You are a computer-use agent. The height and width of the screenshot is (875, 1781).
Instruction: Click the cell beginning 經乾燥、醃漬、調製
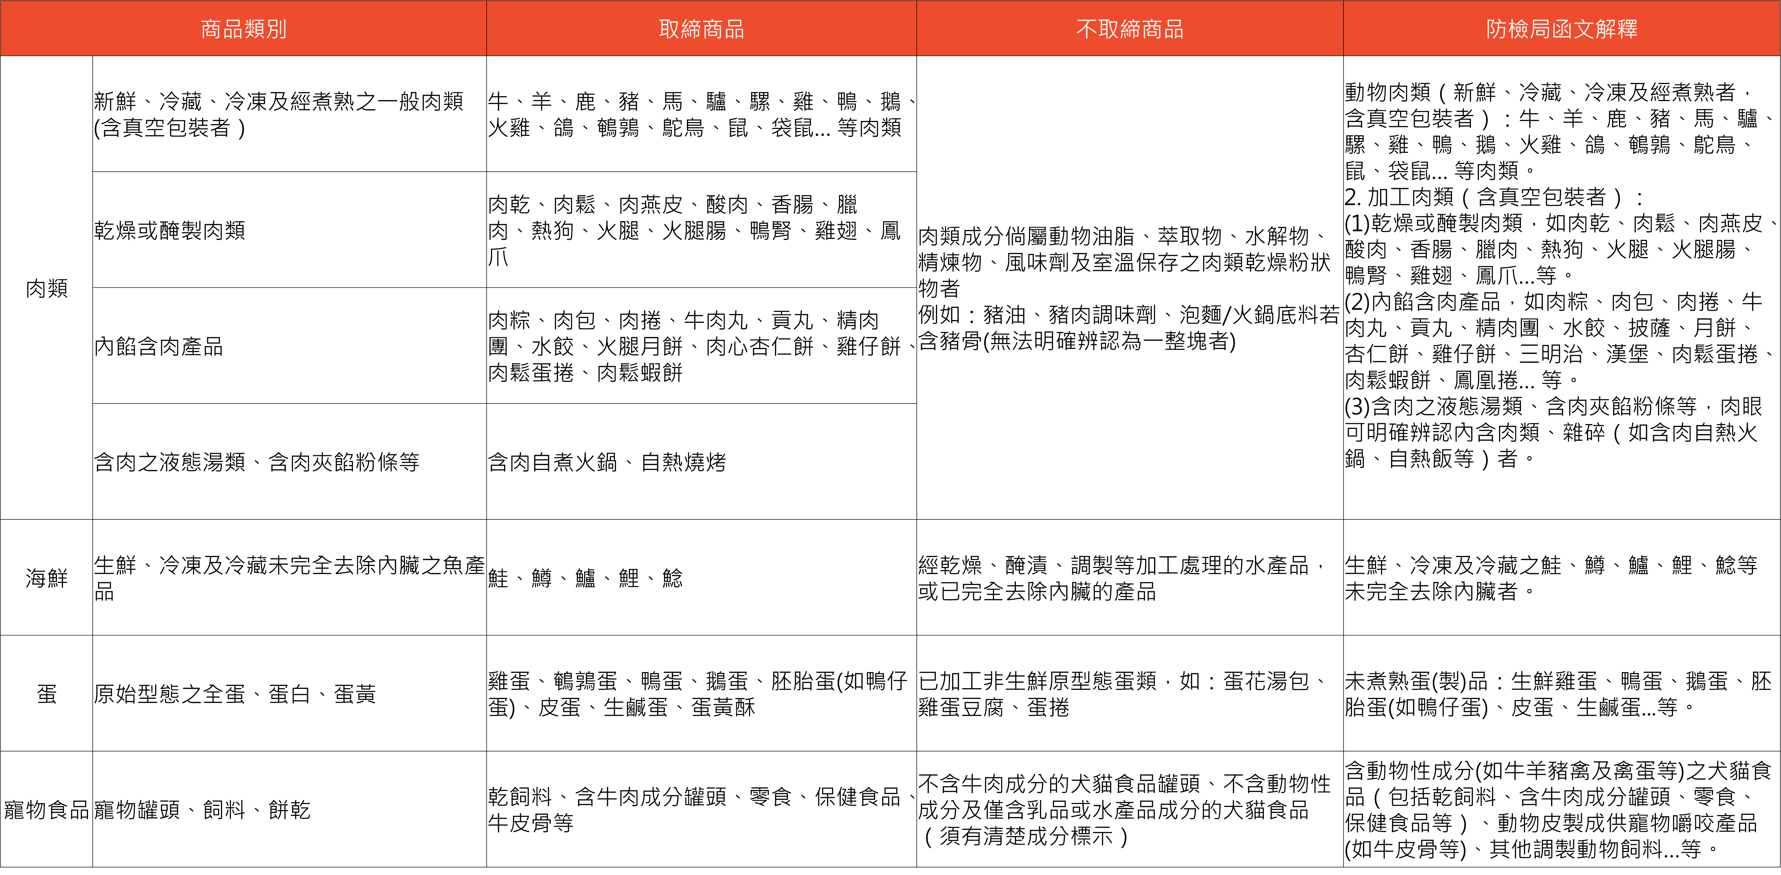(1130, 577)
